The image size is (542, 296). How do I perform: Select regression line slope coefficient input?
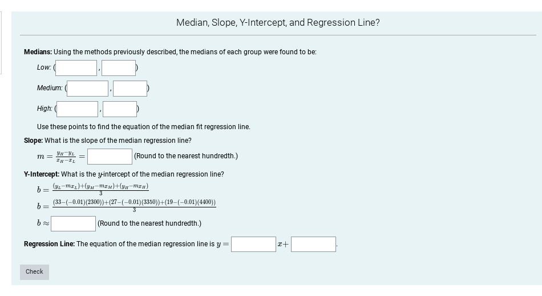pyautogui.click(x=253, y=245)
